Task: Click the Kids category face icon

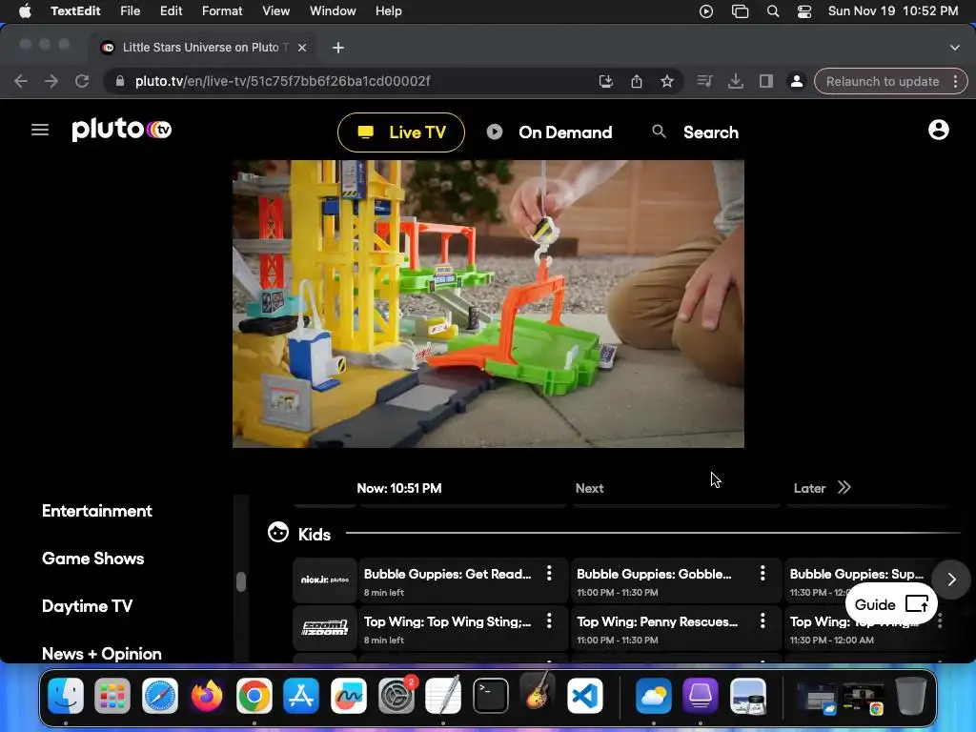Action: (x=277, y=533)
